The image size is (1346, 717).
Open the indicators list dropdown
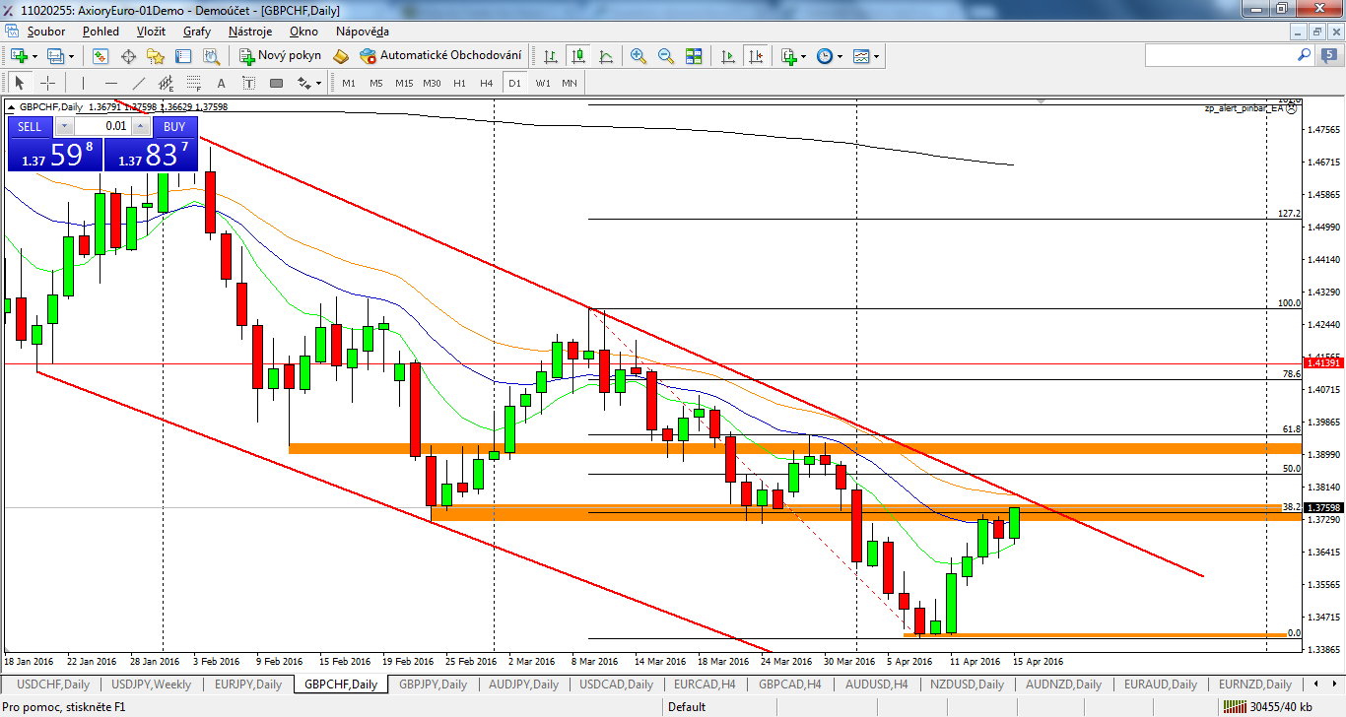click(x=804, y=56)
